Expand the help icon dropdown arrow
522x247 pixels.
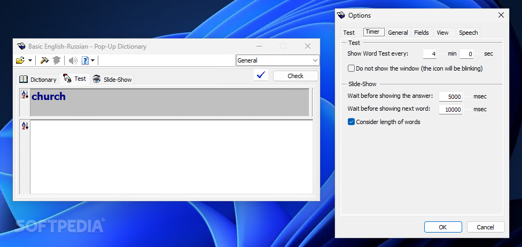92,60
